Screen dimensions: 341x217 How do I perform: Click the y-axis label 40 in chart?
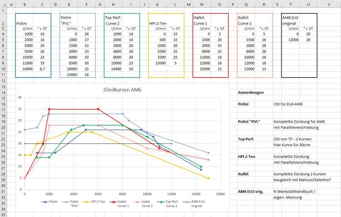tap(20, 97)
